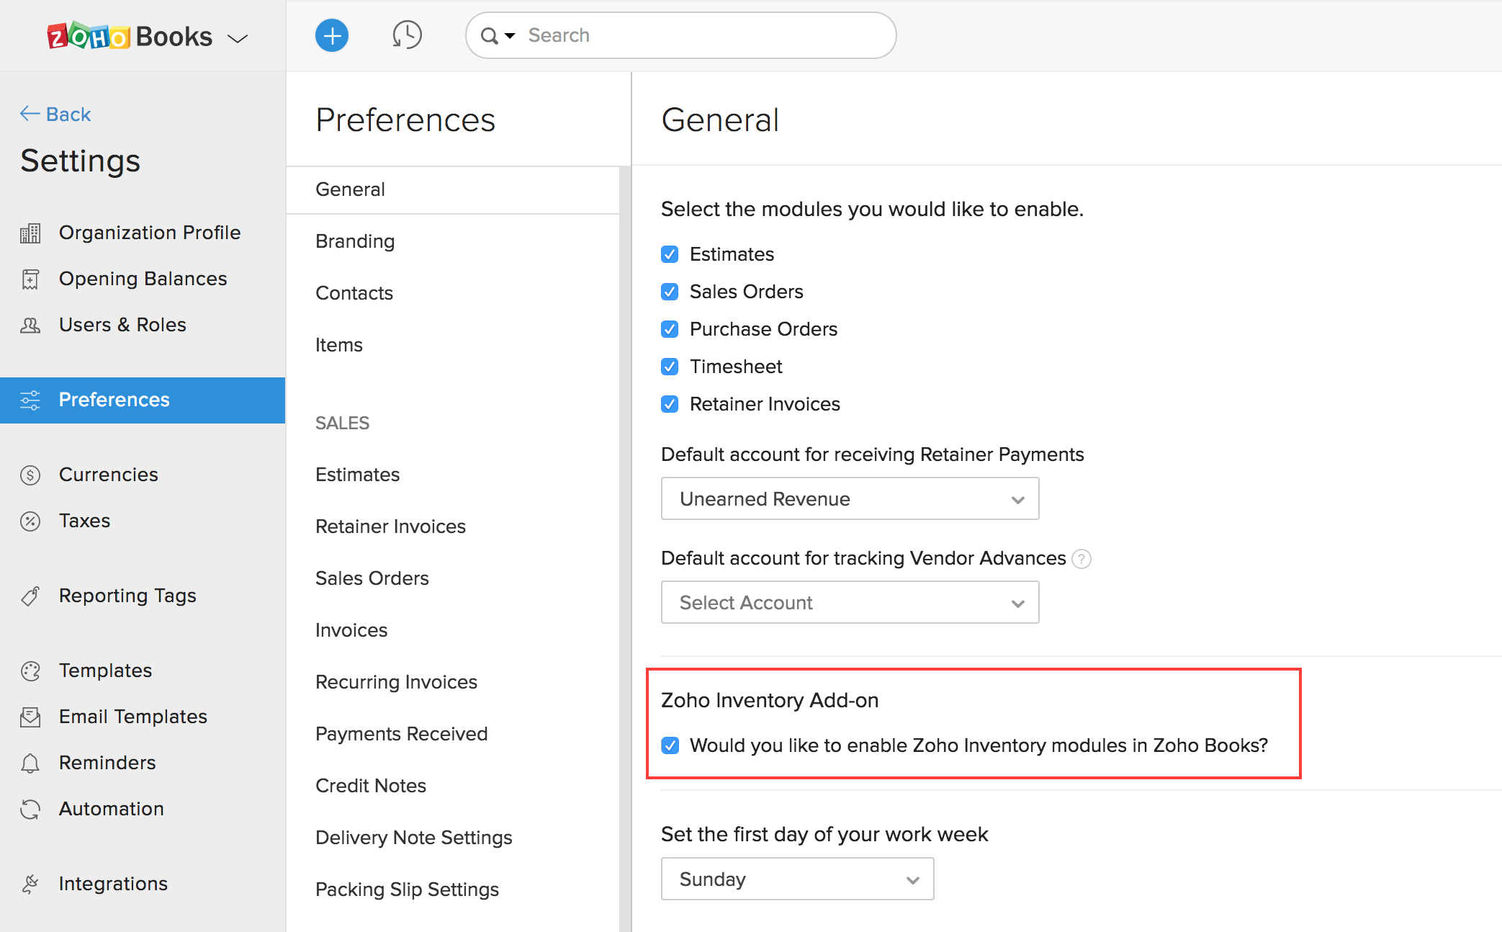Click the Opening Balances icon
This screenshot has height=932, width=1502.
30,277
